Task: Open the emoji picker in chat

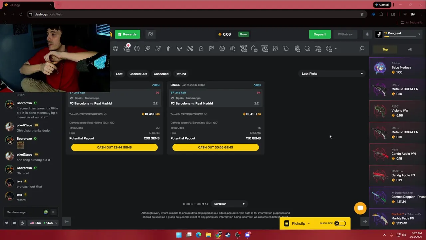Action: (46, 212)
